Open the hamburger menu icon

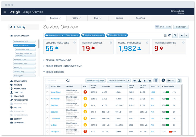5,12
